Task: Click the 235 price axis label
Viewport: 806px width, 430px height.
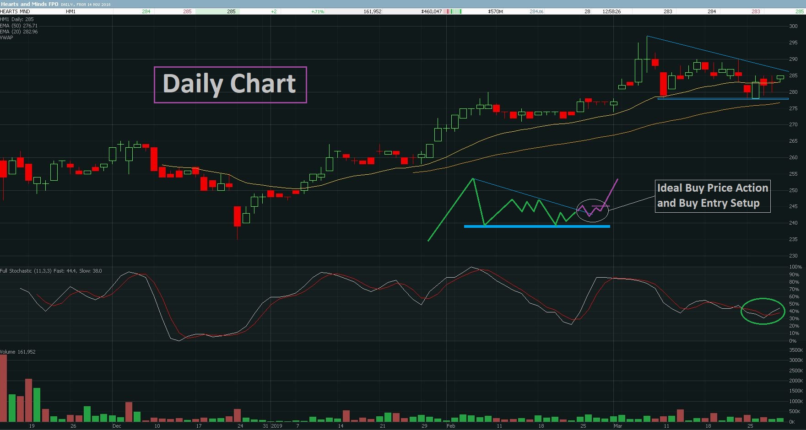Action: coord(793,239)
